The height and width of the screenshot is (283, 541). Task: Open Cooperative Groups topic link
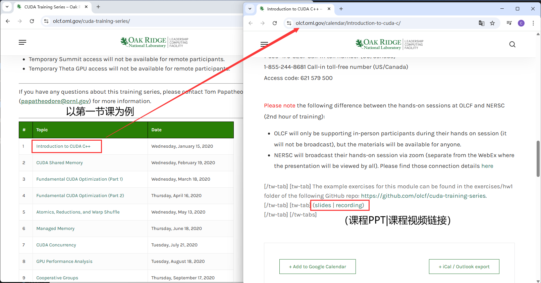coord(57,278)
